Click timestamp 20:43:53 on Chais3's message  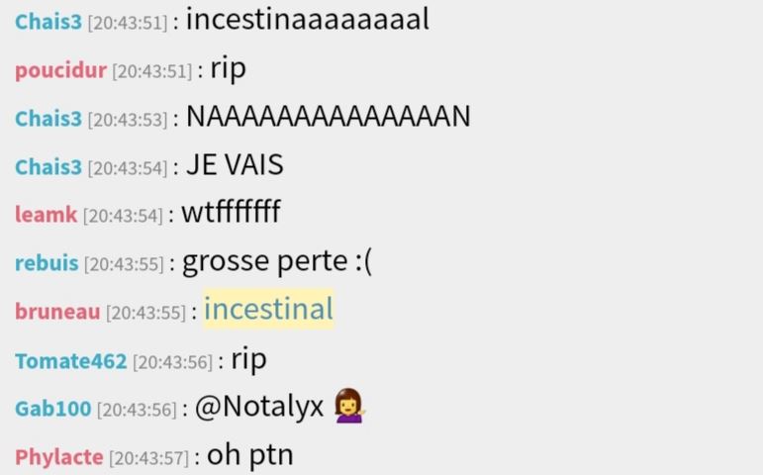pyautogui.click(x=128, y=120)
